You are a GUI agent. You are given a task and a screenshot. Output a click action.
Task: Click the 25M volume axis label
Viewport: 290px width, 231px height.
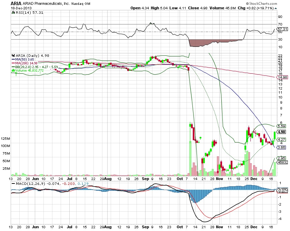click(x=6, y=169)
